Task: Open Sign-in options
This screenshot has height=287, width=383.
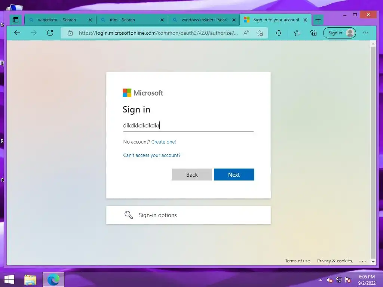Action: 189,215
